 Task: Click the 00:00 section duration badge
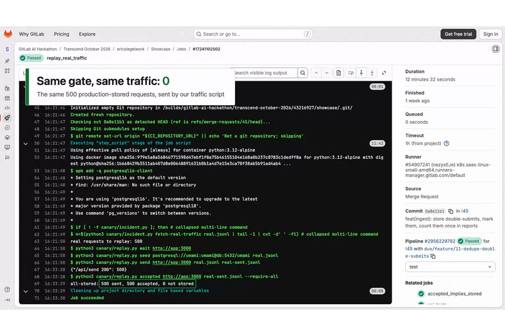[377, 291]
